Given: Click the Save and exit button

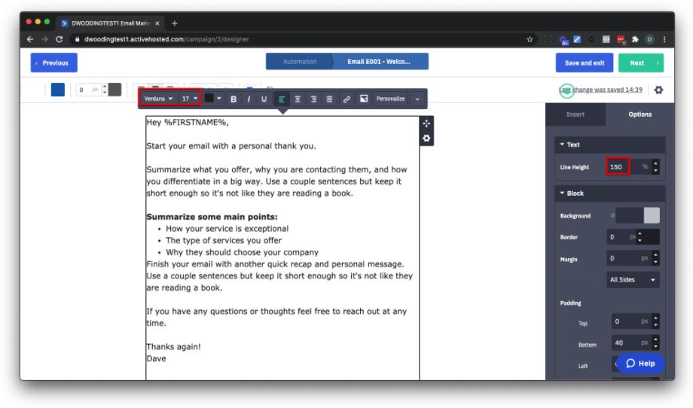Looking at the screenshot, I should pyautogui.click(x=585, y=62).
